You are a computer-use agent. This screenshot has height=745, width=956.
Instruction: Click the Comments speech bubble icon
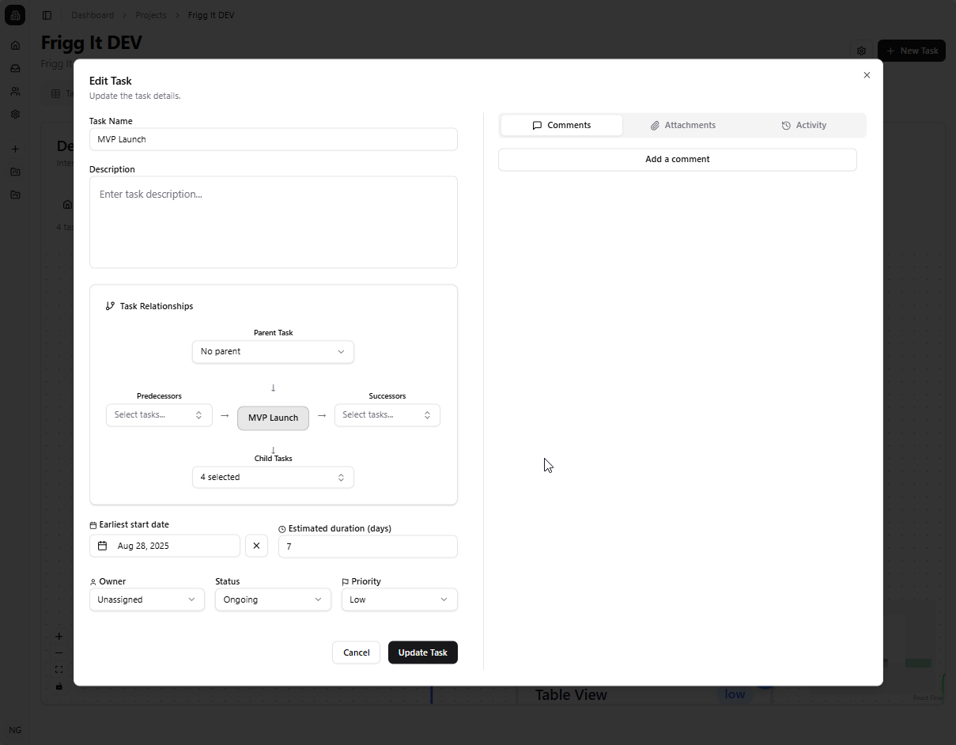pyautogui.click(x=537, y=126)
